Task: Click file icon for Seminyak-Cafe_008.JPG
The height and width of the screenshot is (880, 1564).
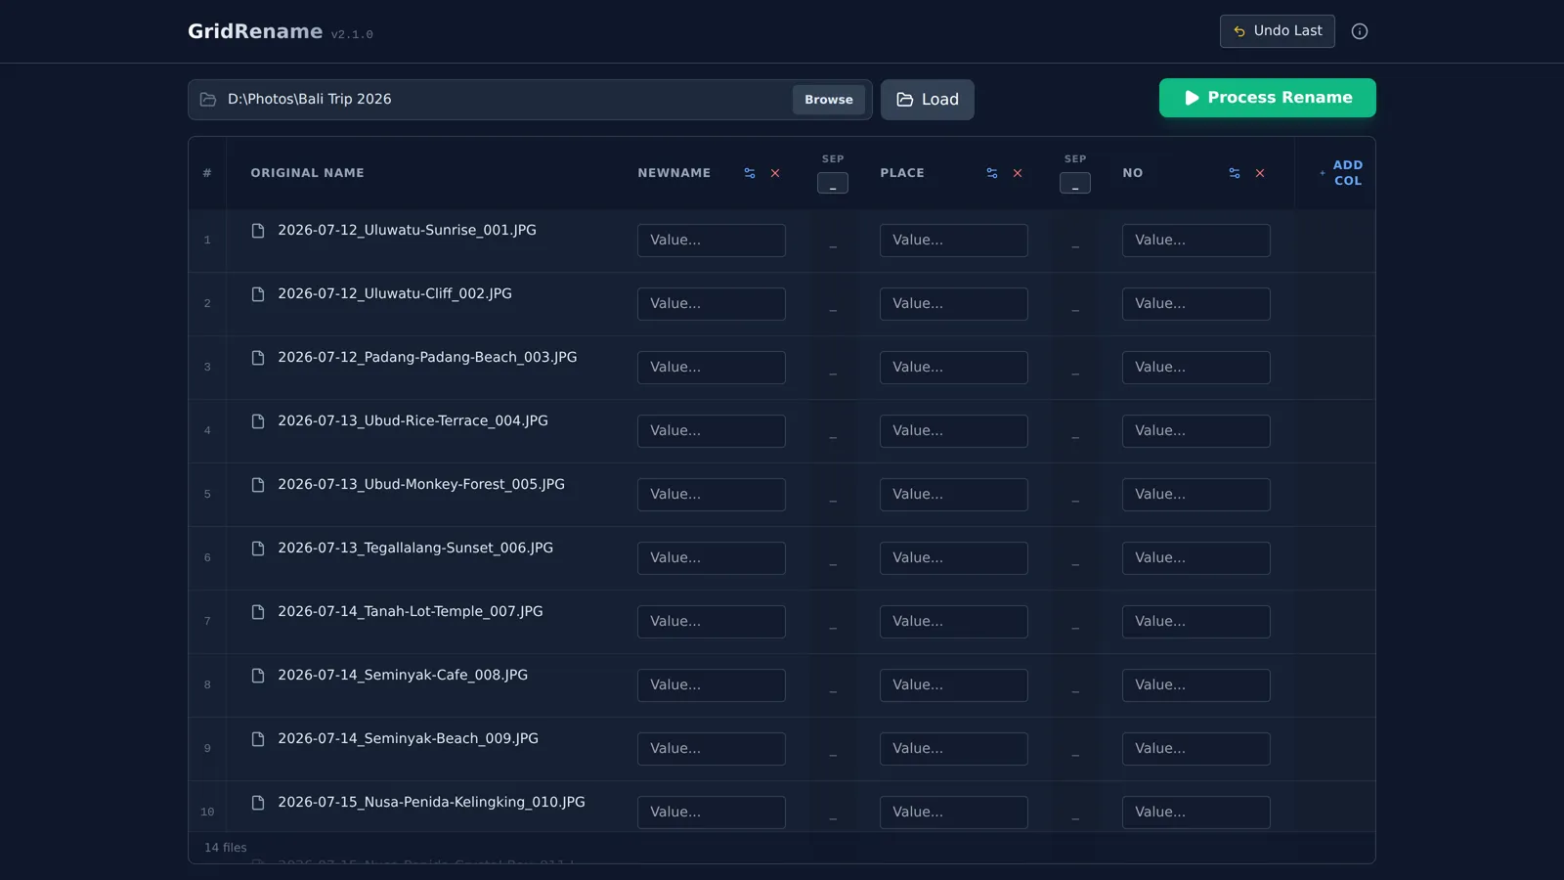Action: click(258, 676)
